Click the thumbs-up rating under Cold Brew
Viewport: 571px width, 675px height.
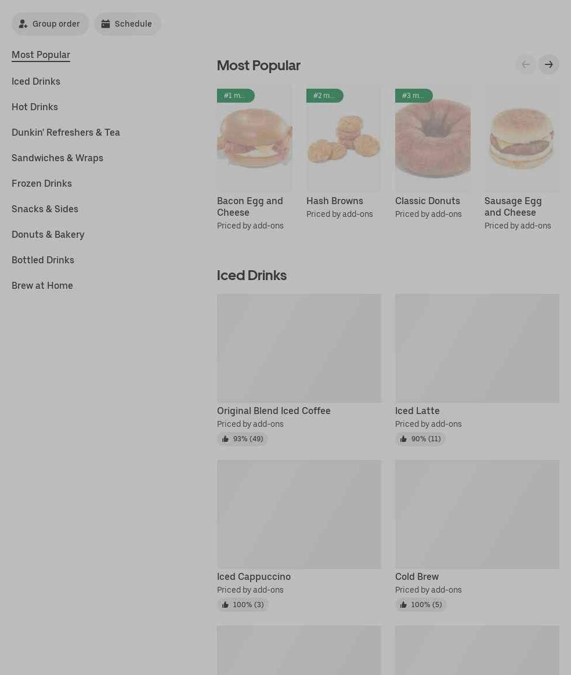420,604
